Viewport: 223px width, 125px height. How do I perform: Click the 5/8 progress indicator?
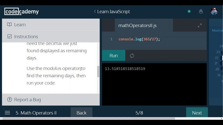tap(139, 113)
